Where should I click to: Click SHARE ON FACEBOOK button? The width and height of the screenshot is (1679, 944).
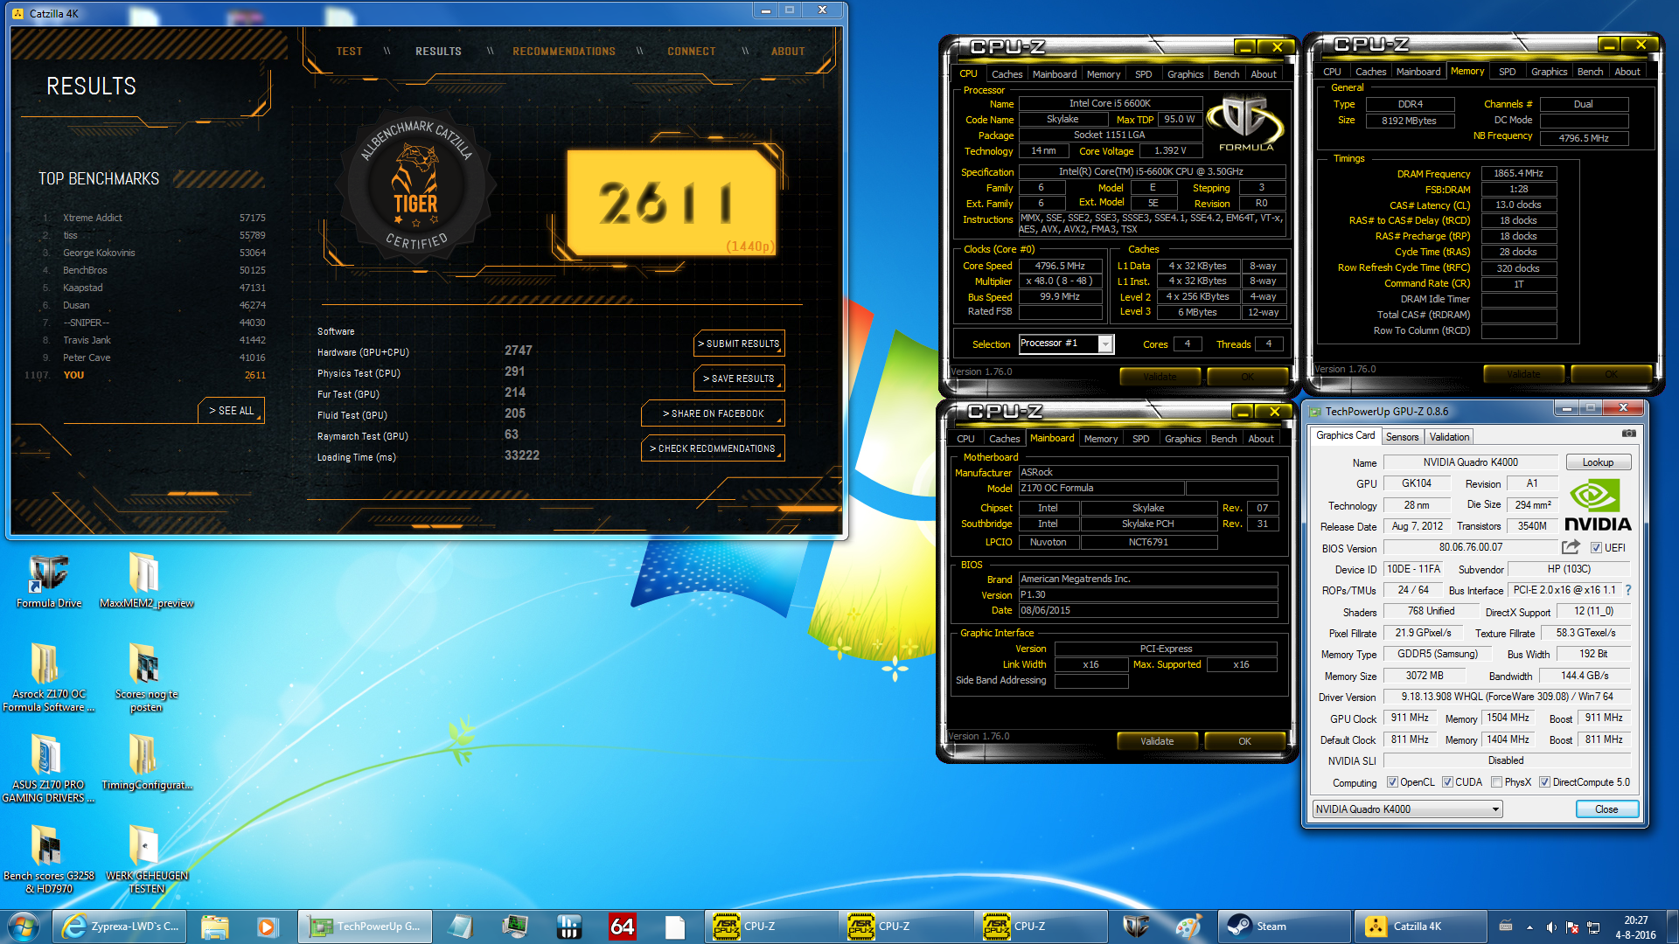pyautogui.click(x=713, y=413)
